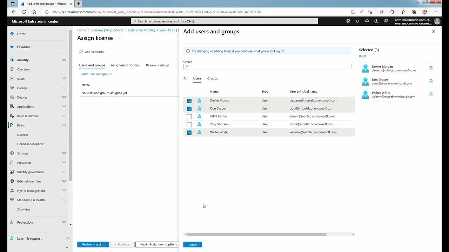Collapse the Learn & support chevron
The width and height of the screenshot is (449, 252).
coord(68,238)
